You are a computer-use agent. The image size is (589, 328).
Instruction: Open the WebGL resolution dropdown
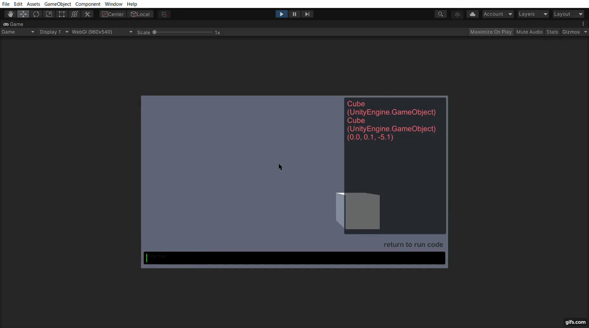(102, 32)
